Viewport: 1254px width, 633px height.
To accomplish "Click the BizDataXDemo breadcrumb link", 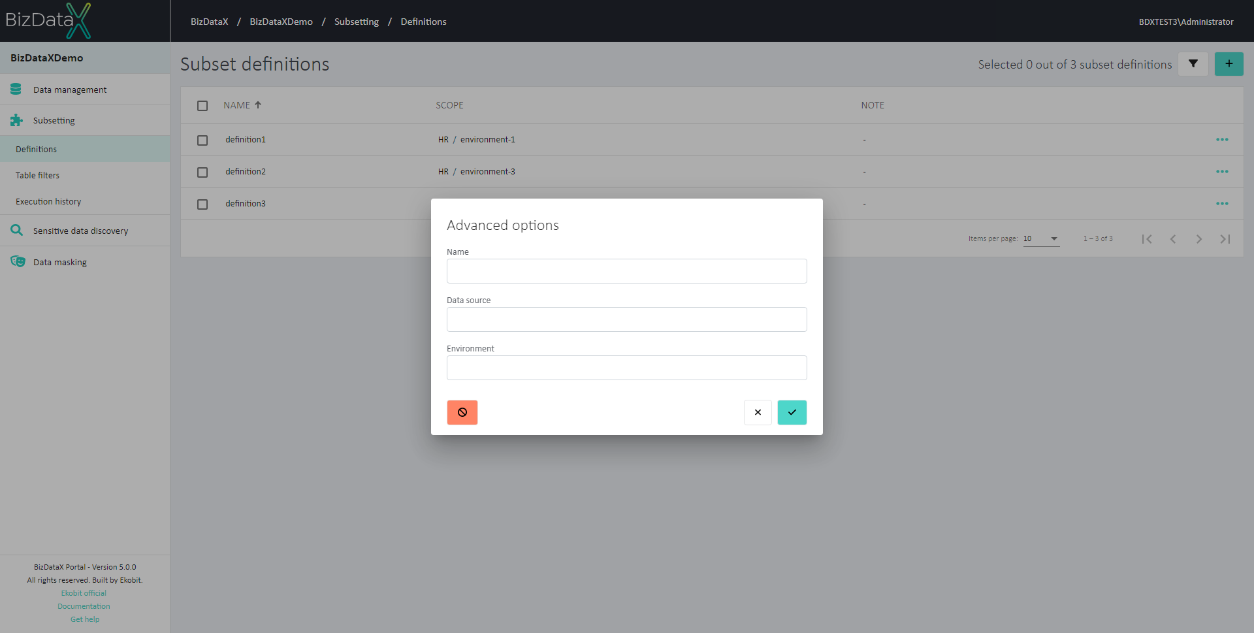I will 281,22.
